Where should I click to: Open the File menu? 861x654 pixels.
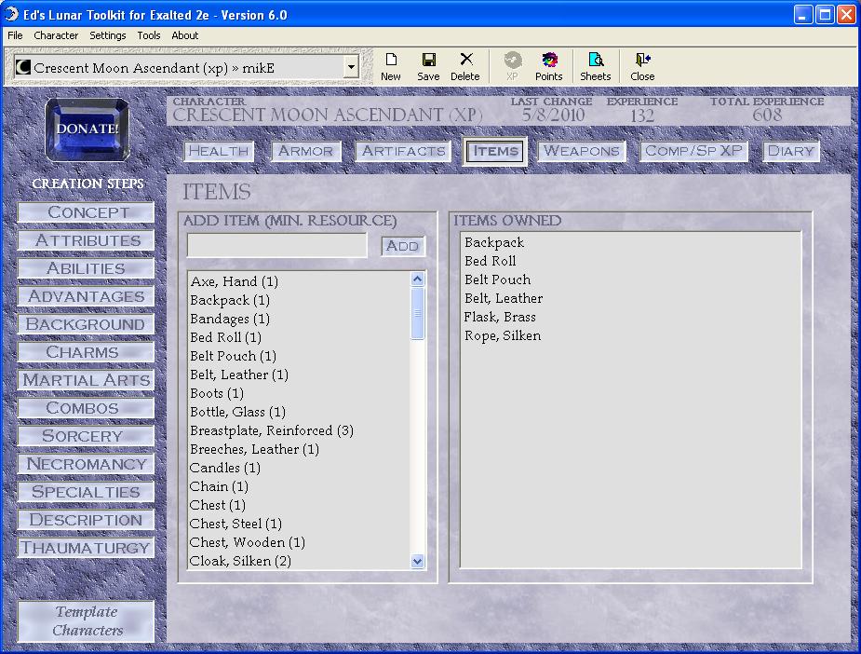point(15,35)
